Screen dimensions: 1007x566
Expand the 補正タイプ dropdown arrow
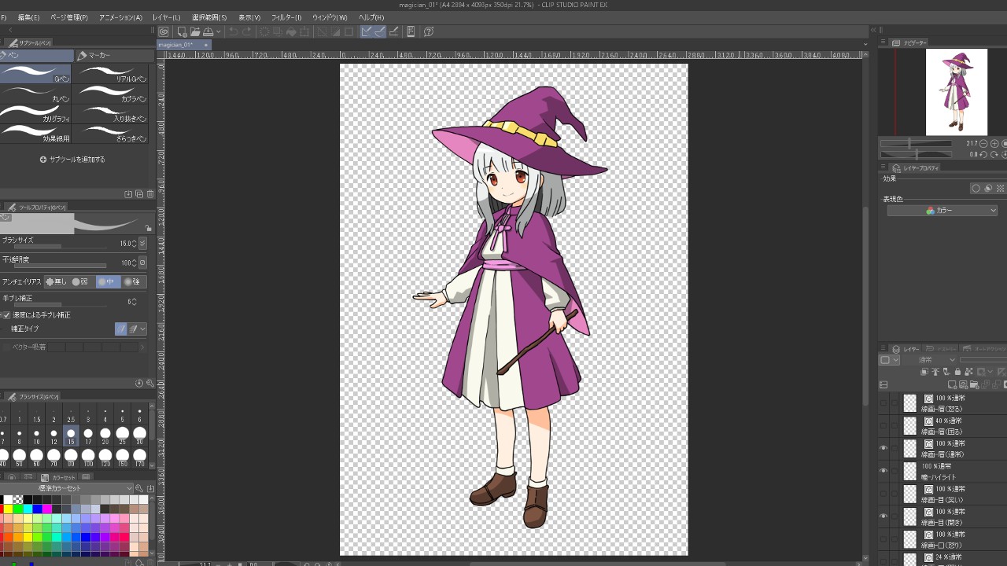[x=142, y=329]
